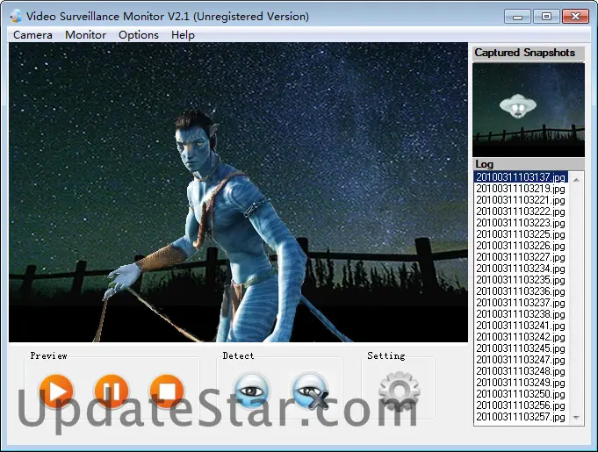
Task: Select log entry 20100311103219.jpg
Action: point(521,189)
